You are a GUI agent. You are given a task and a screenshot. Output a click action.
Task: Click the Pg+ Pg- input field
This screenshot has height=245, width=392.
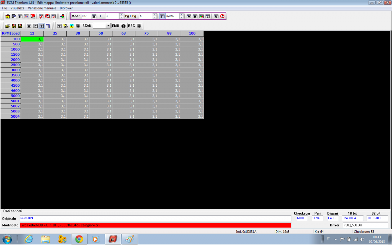click(x=146, y=16)
